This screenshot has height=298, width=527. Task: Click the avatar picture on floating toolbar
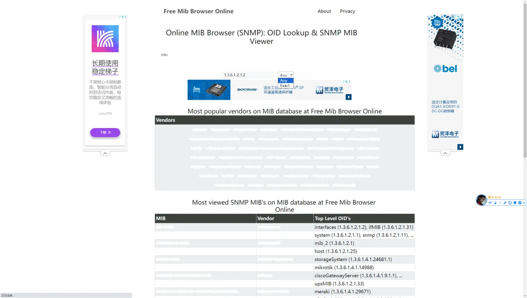pyautogui.click(x=481, y=200)
